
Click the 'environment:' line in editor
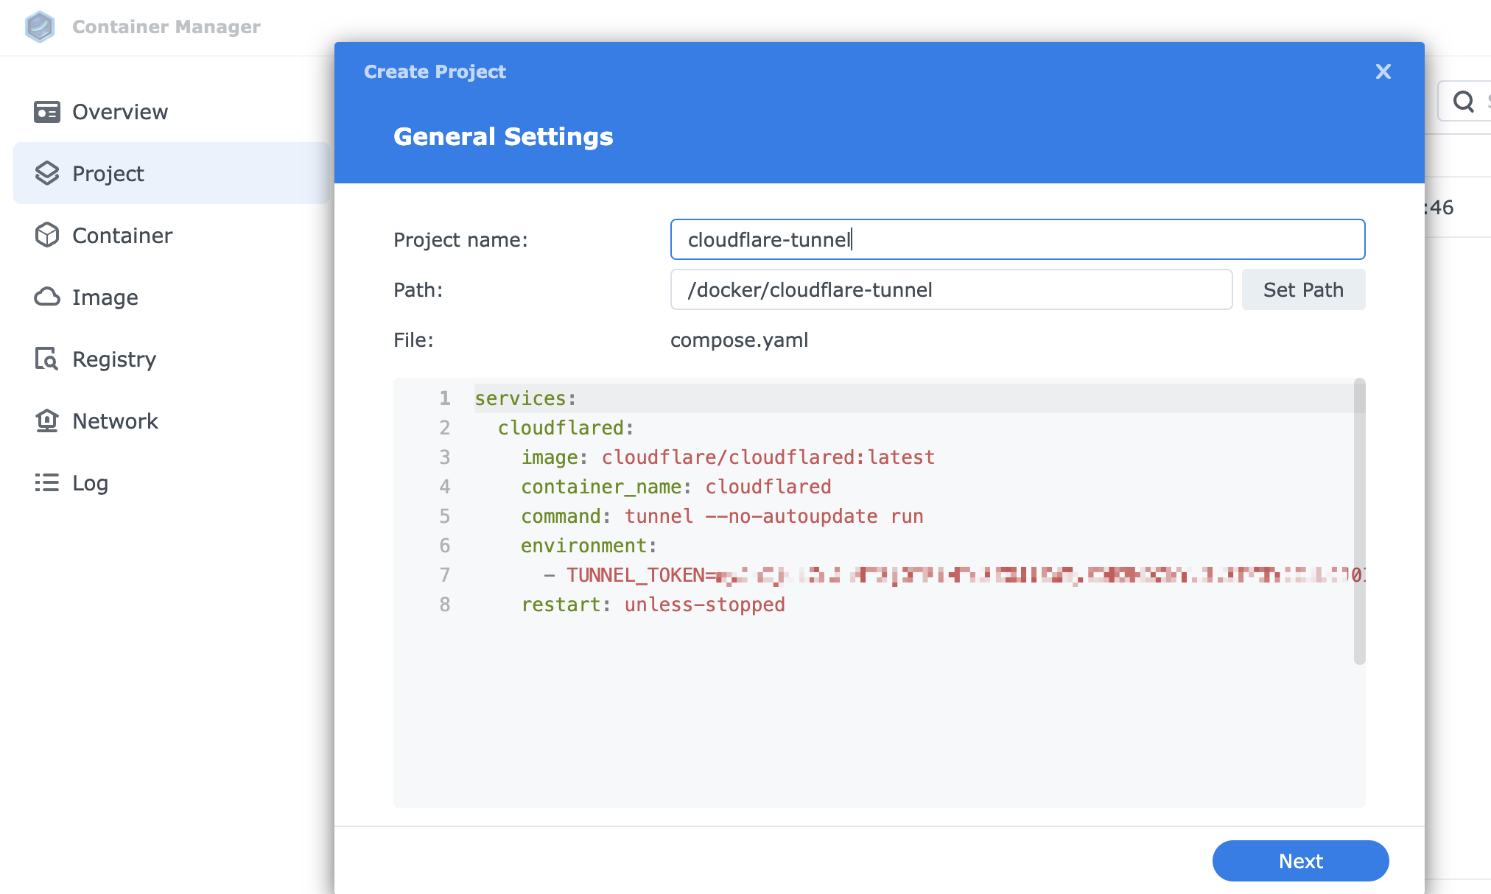tap(589, 546)
